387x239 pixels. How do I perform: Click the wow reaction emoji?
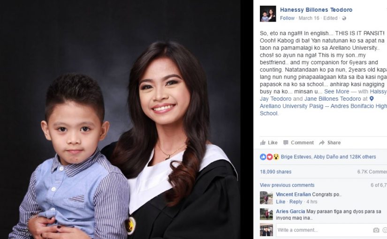click(x=276, y=157)
